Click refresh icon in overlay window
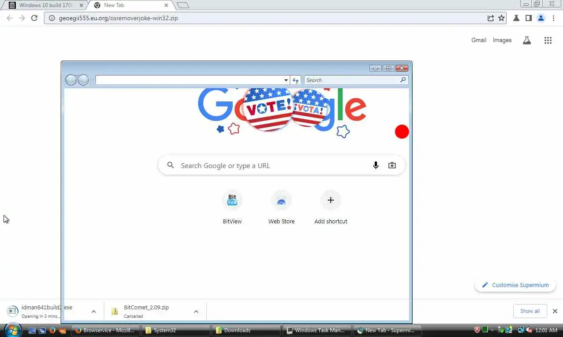This screenshot has height=337, width=563. [x=296, y=80]
